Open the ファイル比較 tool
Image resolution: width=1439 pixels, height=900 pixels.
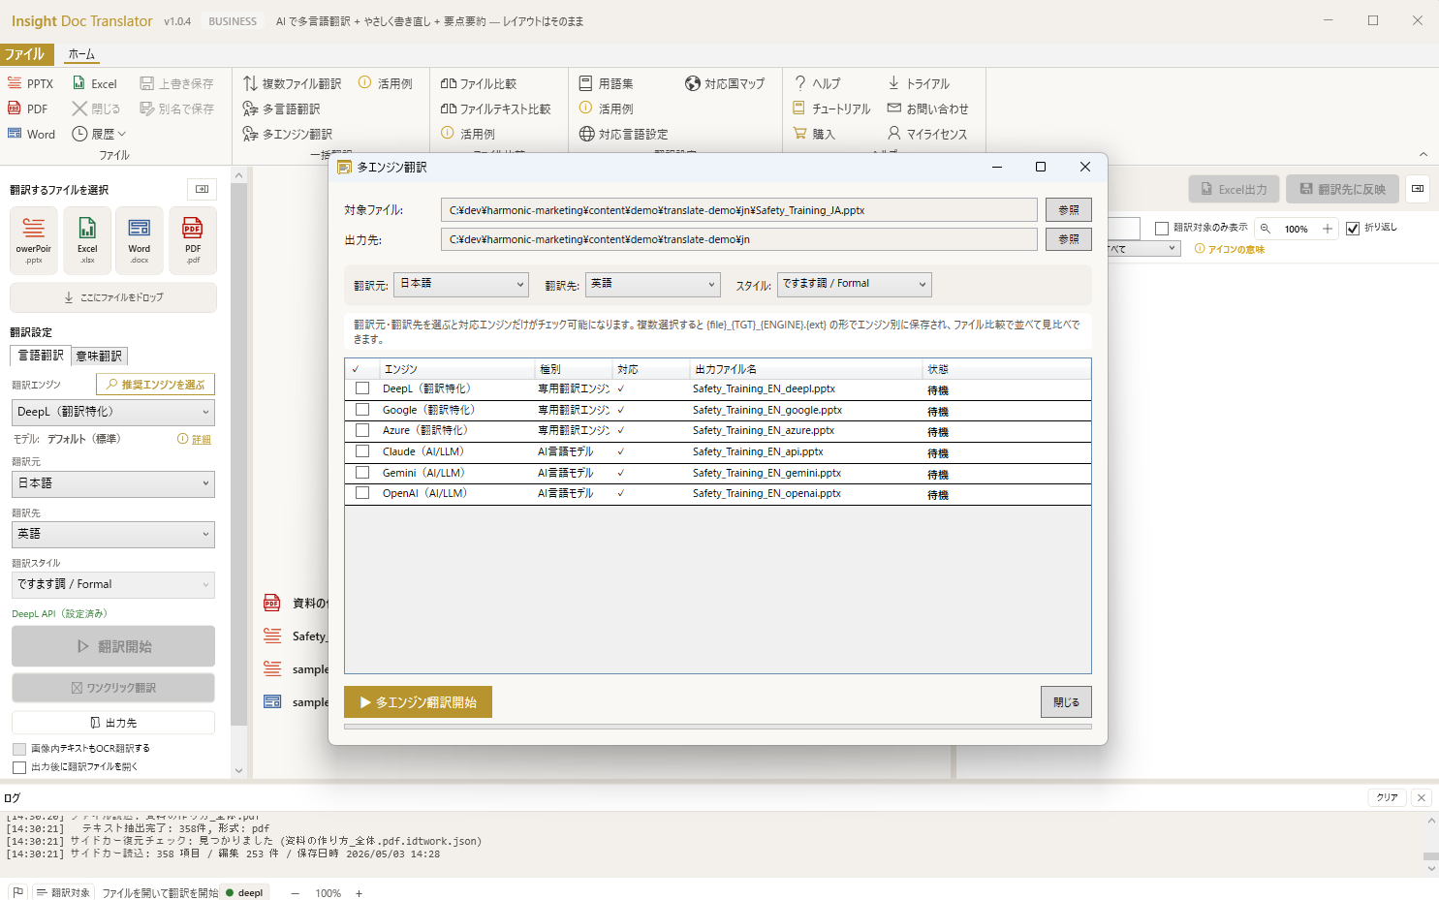479,83
